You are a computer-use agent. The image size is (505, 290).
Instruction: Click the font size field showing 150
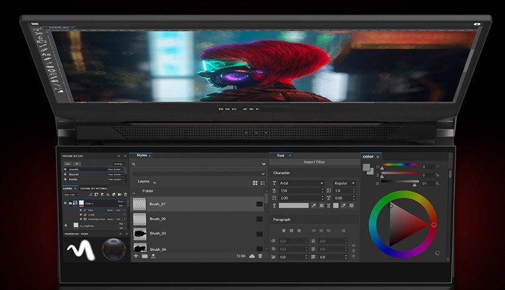301,191
